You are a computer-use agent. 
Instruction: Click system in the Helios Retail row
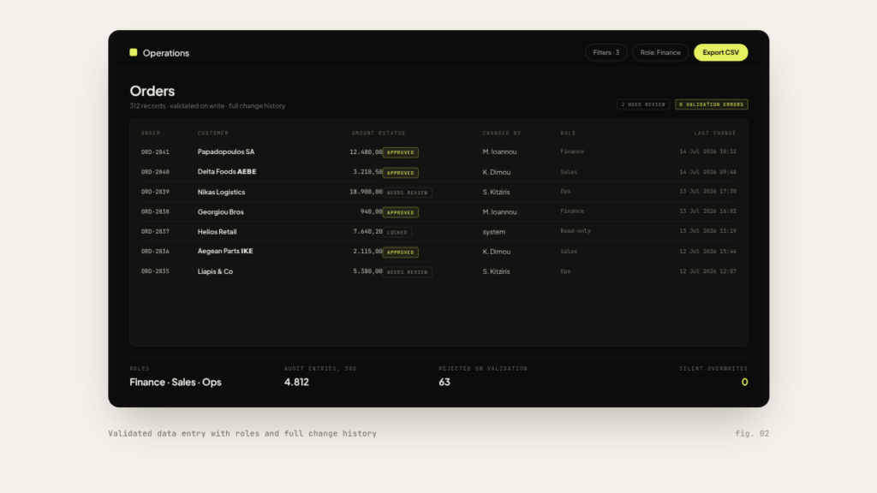pos(494,231)
